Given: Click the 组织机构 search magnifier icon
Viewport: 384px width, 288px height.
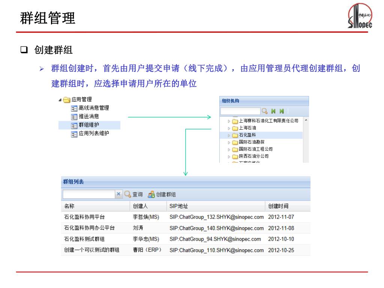Looking at the screenshot, I should [264, 111].
